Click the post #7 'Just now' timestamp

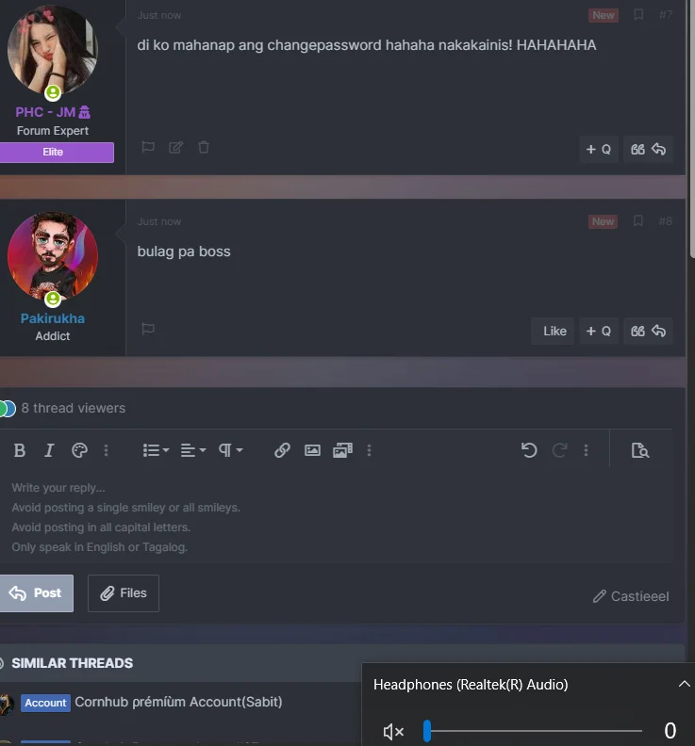click(159, 15)
